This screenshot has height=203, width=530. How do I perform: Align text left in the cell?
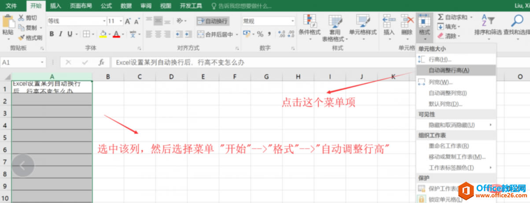(x=149, y=34)
